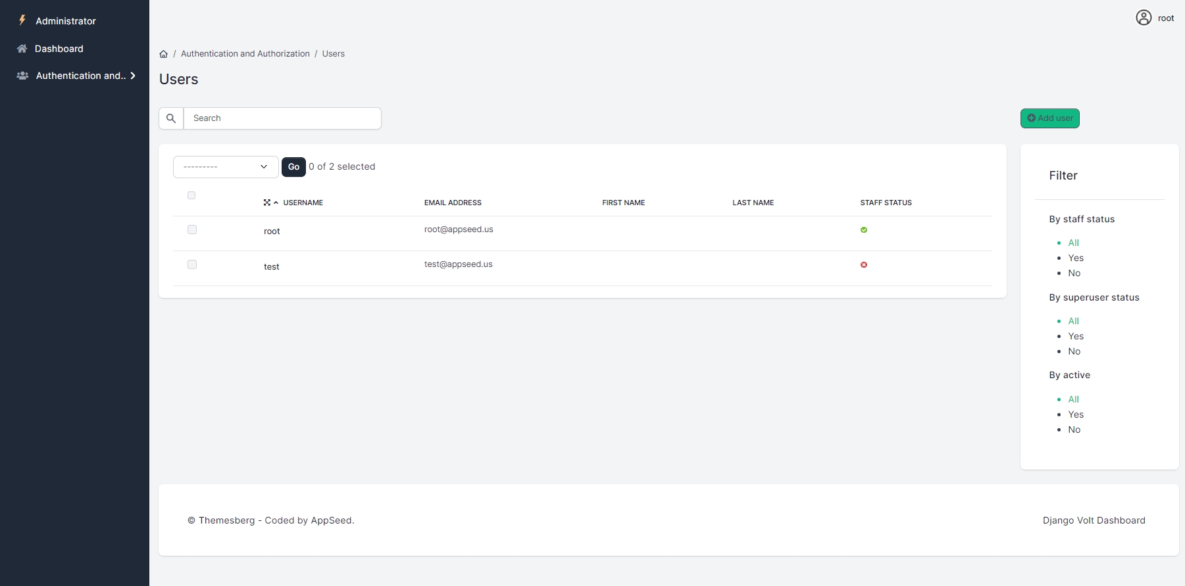Click the home icon in breadcrumb
Viewport: 1185px width, 586px height.
pos(164,54)
